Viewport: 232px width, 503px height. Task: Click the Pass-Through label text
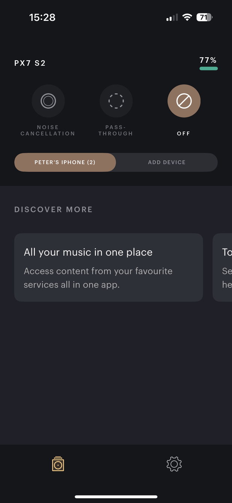[x=116, y=130]
